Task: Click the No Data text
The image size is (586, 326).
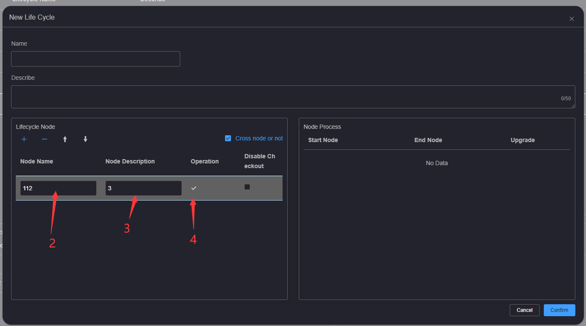Action: point(437,163)
